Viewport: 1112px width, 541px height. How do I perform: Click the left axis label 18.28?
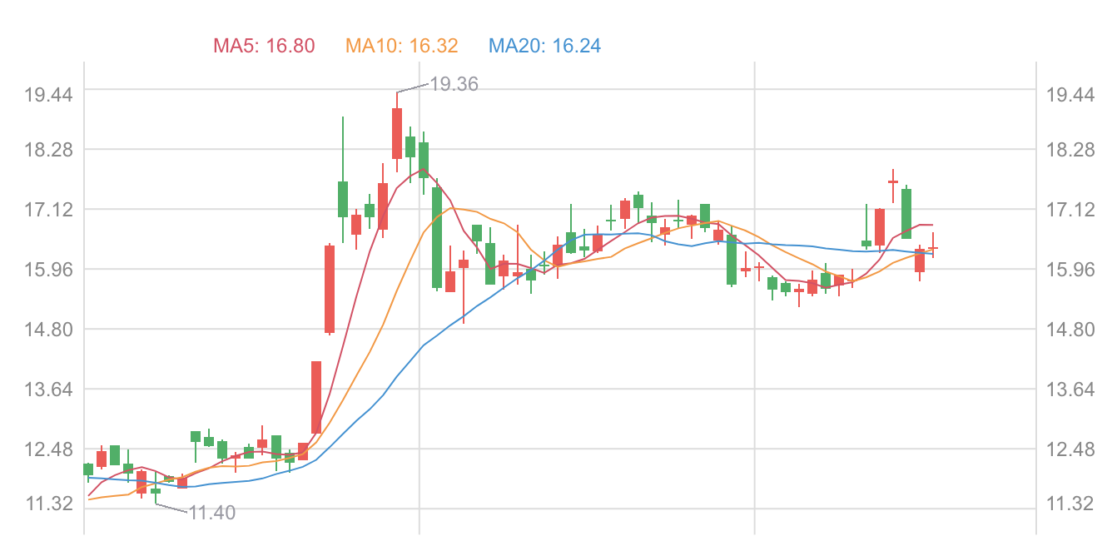(49, 150)
